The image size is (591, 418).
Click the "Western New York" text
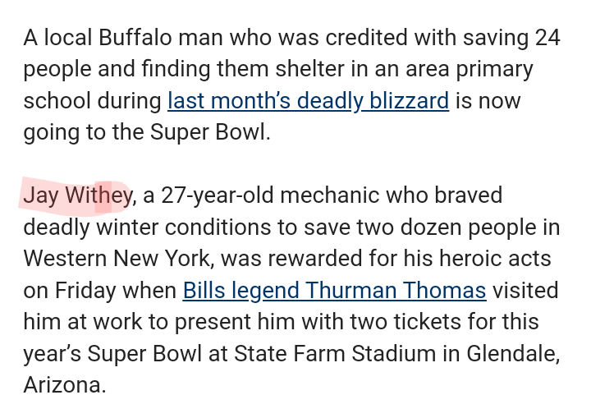point(118,259)
